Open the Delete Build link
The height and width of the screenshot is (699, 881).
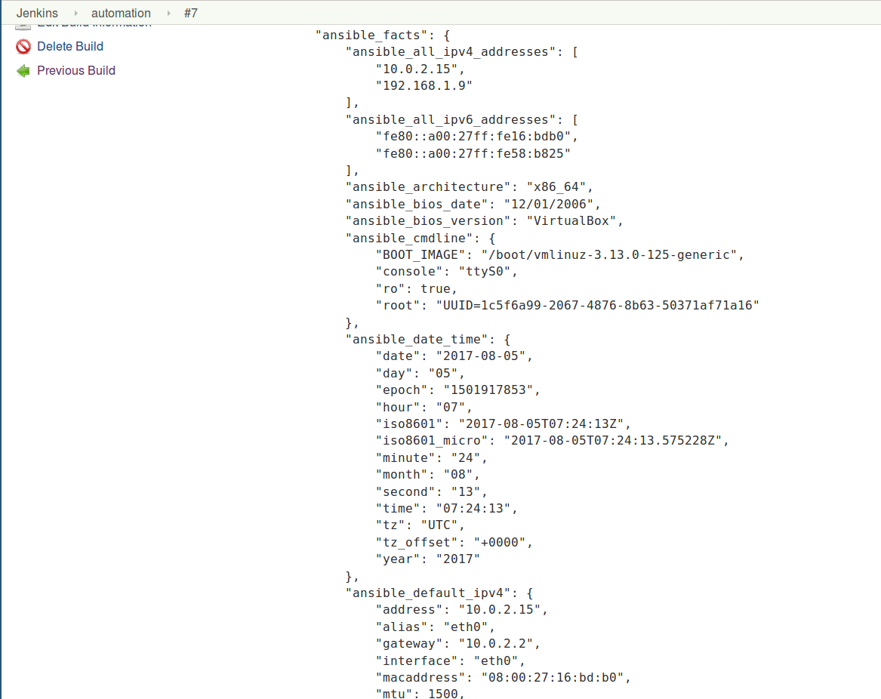tap(70, 47)
